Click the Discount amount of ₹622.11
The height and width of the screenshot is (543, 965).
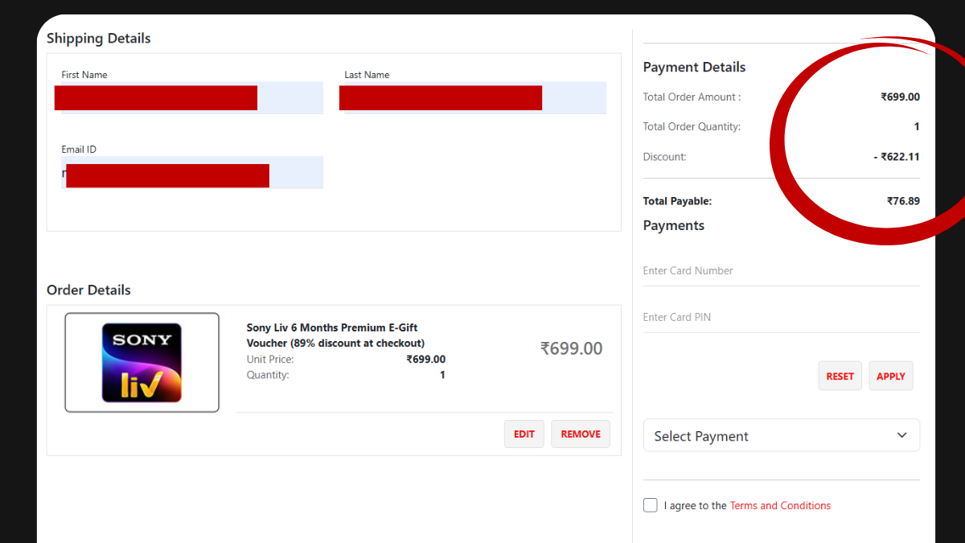coord(898,157)
